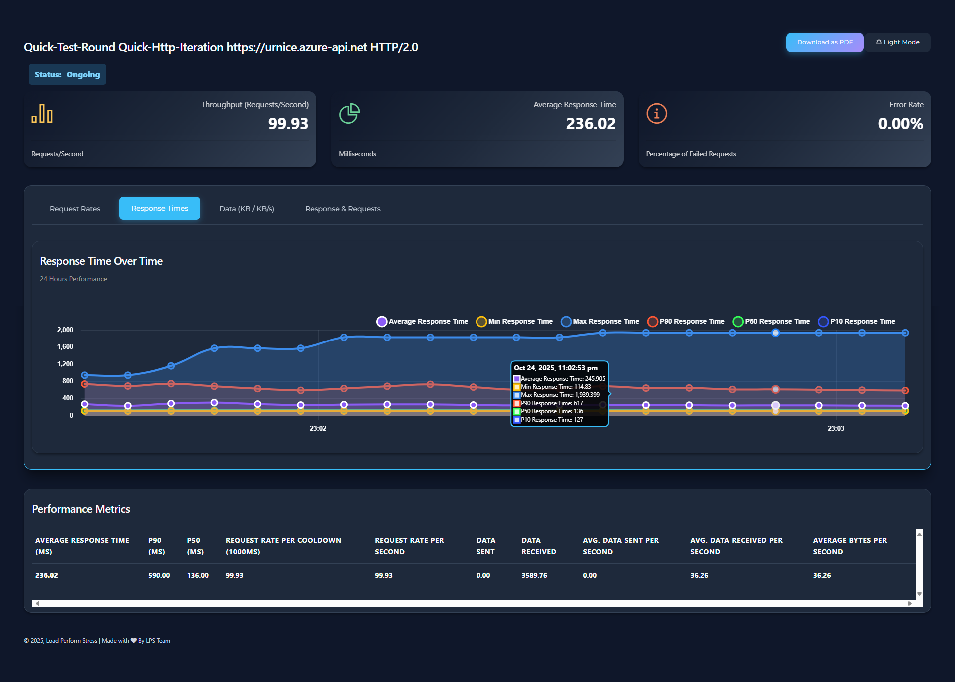Select the Response & Requests tab
The height and width of the screenshot is (682, 955).
point(343,208)
